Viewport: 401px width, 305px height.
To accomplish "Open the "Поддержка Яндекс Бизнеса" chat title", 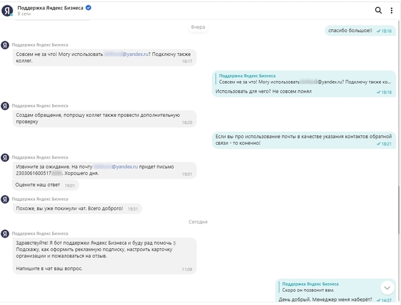I will coord(50,7).
